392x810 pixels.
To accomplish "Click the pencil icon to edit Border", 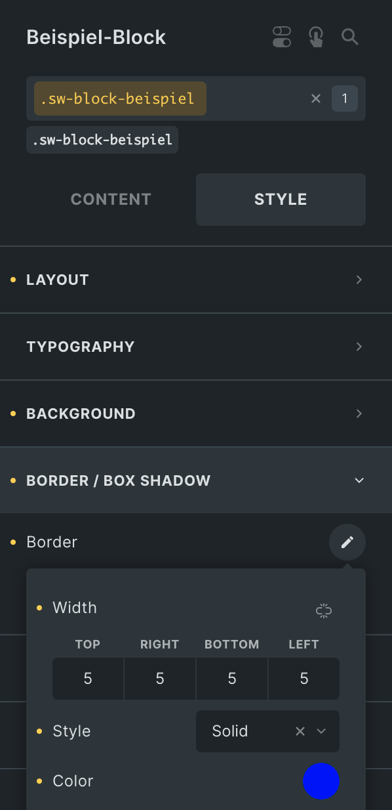I will coord(347,542).
